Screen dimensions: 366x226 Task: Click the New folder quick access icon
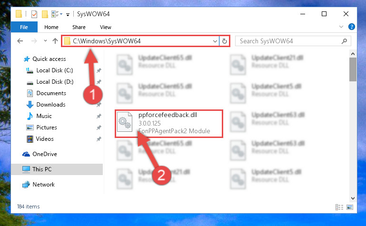click(45, 14)
